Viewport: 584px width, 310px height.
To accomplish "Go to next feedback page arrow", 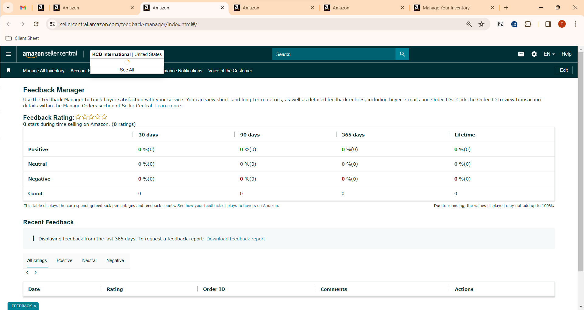I will point(36,272).
